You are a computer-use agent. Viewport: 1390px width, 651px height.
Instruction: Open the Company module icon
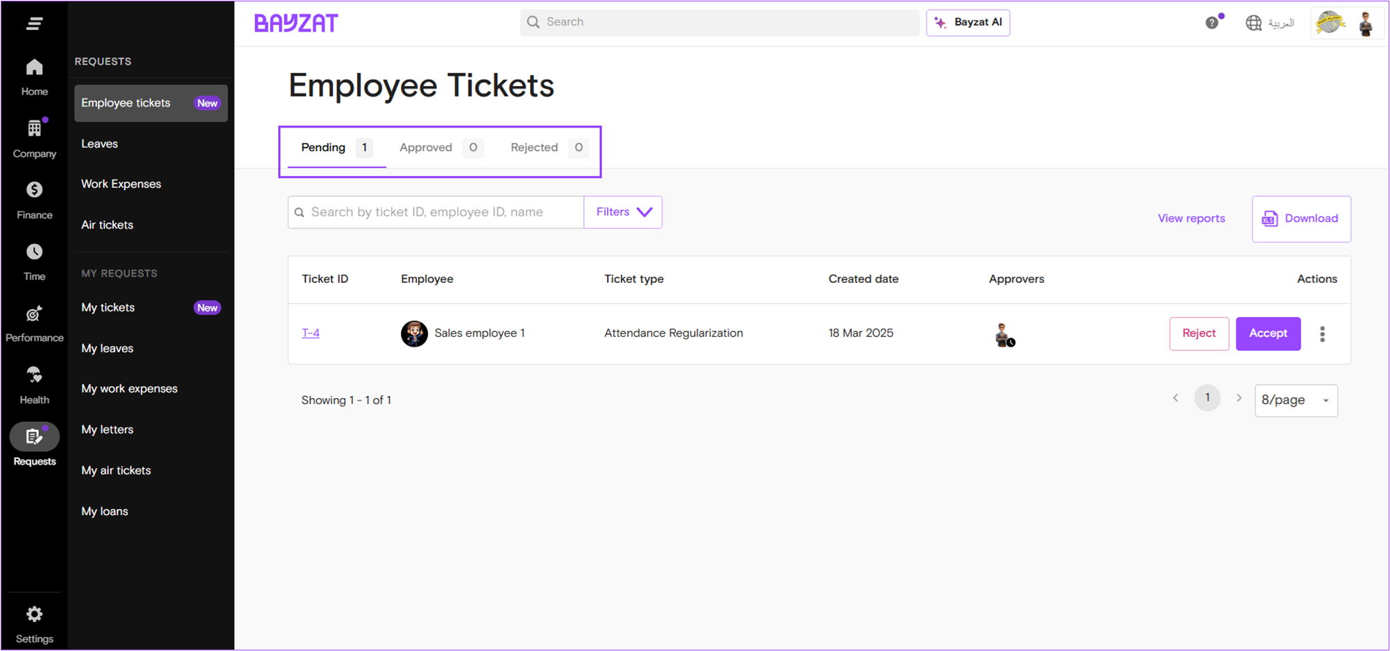pyautogui.click(x=34, y=139)
